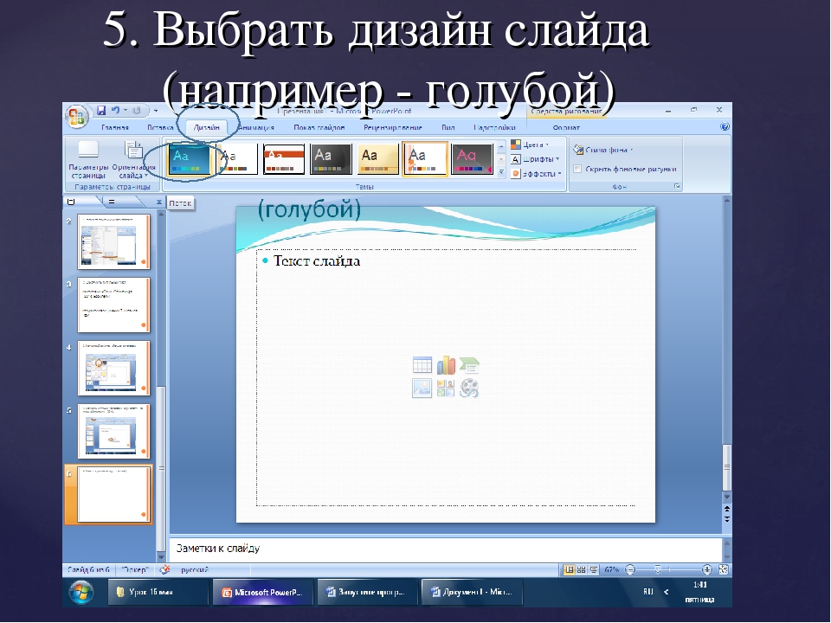Click the zoom in plus button
This screenshot has height=623, width=831.
(x=707, y=570)
